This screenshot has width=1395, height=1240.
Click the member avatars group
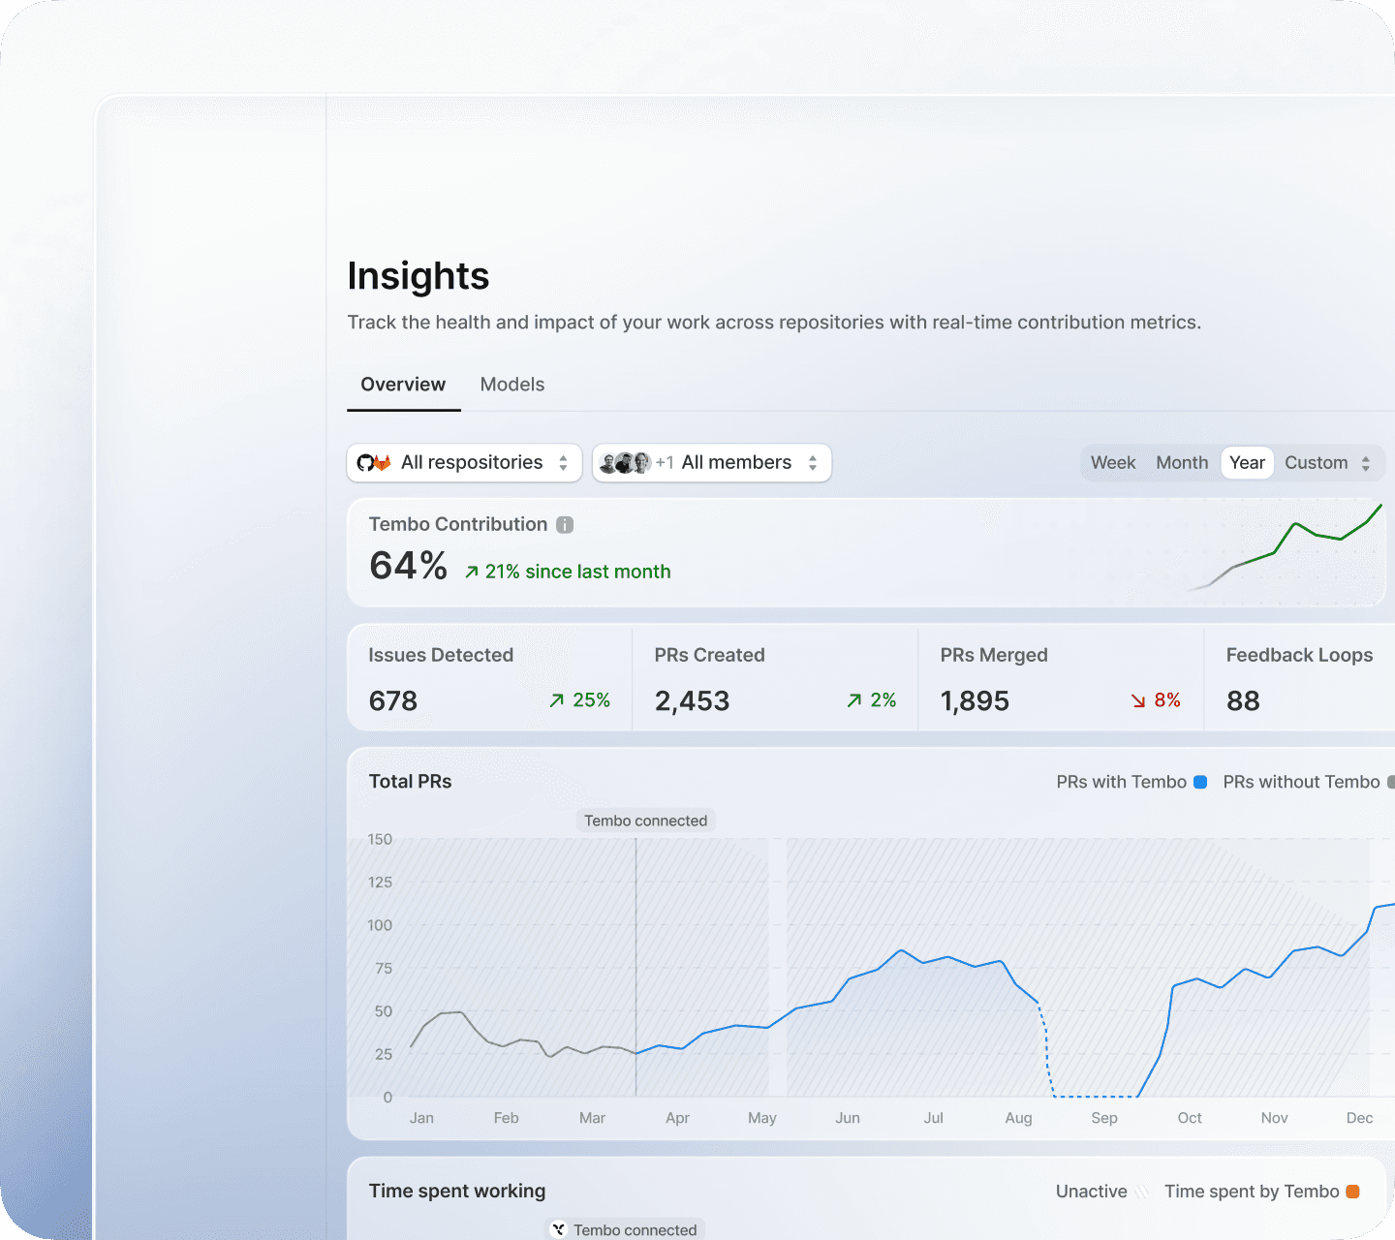tap(626, 463)
